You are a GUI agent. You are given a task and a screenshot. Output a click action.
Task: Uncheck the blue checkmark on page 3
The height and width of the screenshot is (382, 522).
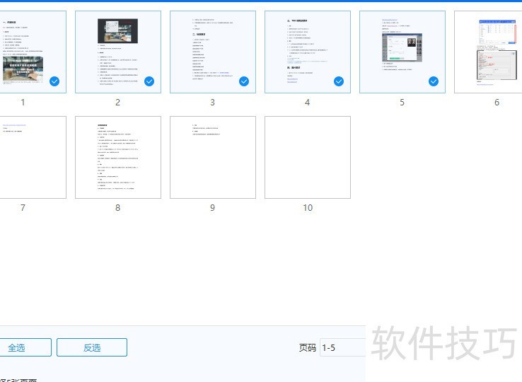[x=244, y=81]
